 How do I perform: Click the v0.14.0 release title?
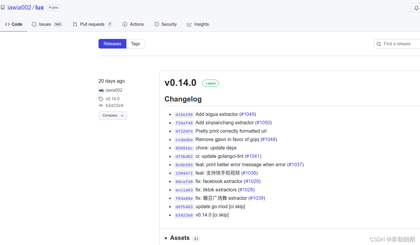coord(180,83)
